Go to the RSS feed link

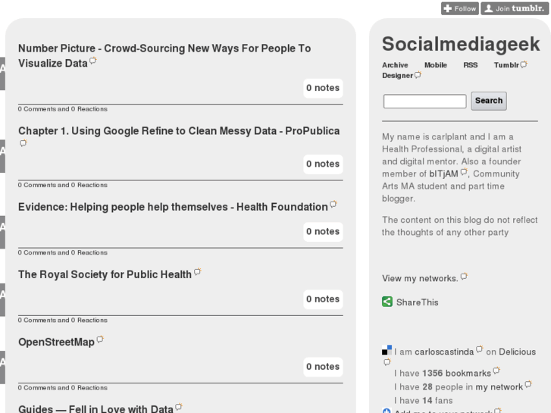pos(471,65)
